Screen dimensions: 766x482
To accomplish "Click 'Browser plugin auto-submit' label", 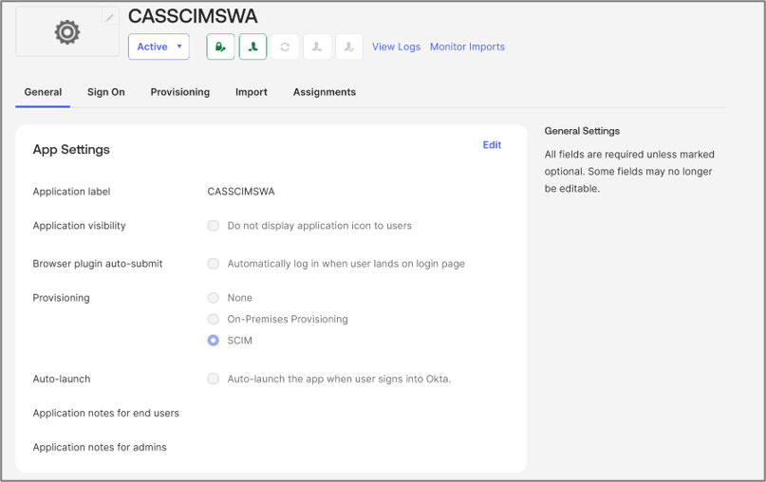I will [98, 264].
